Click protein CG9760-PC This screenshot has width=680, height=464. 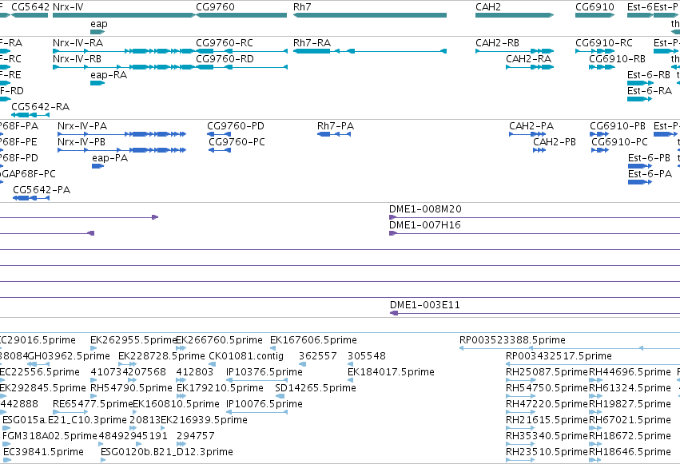click(220, 150)
